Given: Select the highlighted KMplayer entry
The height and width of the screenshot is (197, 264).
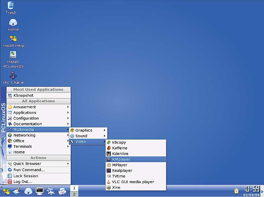Looking at the screenshot, I should coord(136,159).
